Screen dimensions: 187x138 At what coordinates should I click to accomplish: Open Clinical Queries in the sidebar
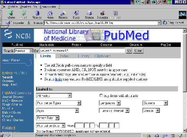click(x=13, y=120)
